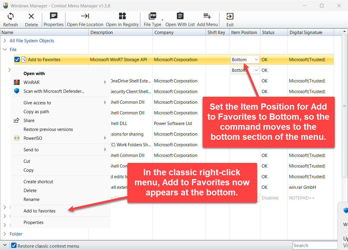Sort by the Company column header
This screenshot has height=250, width=348.
[x=179, y=33]
